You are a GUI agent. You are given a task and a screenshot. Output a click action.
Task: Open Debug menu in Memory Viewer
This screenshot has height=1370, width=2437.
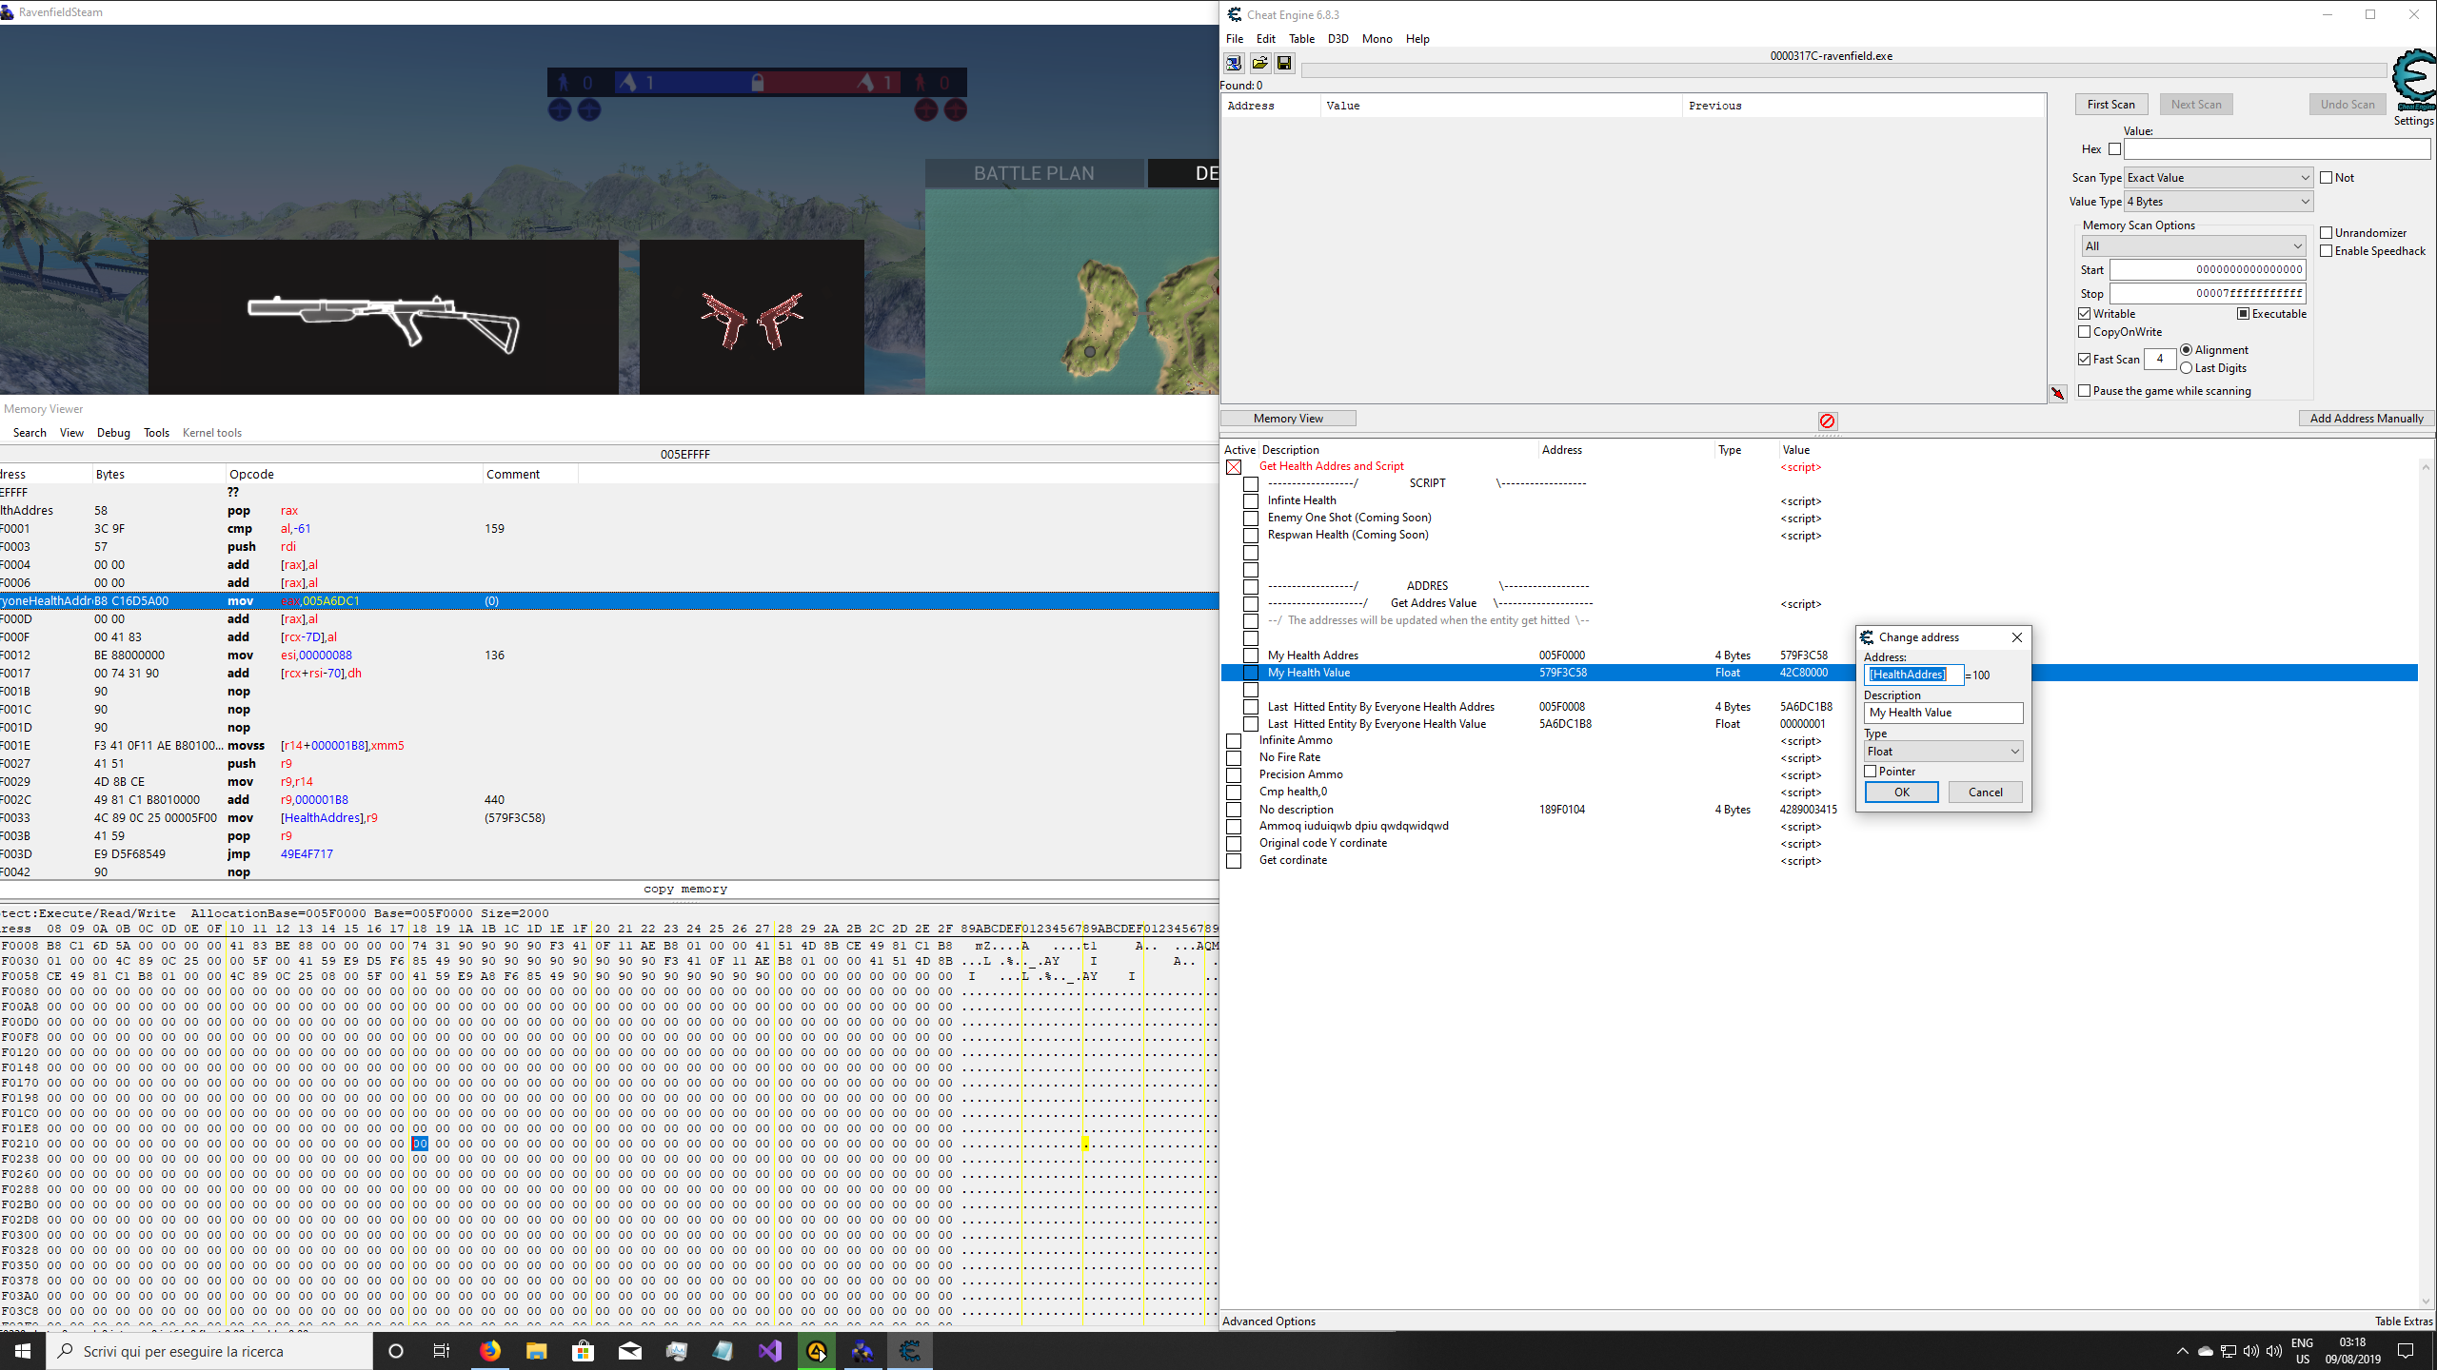(x=113, y=433)
